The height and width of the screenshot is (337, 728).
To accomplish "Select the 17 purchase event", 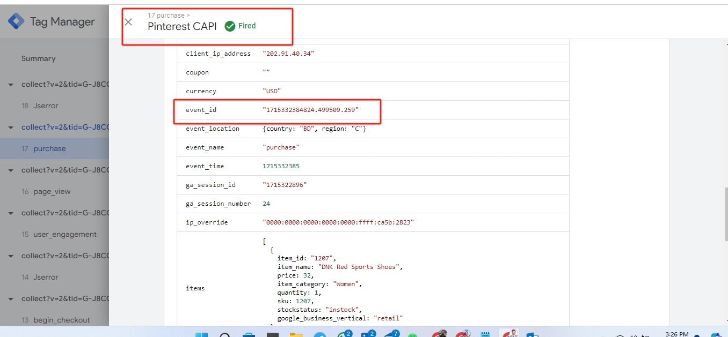I will tap(54, 148).
